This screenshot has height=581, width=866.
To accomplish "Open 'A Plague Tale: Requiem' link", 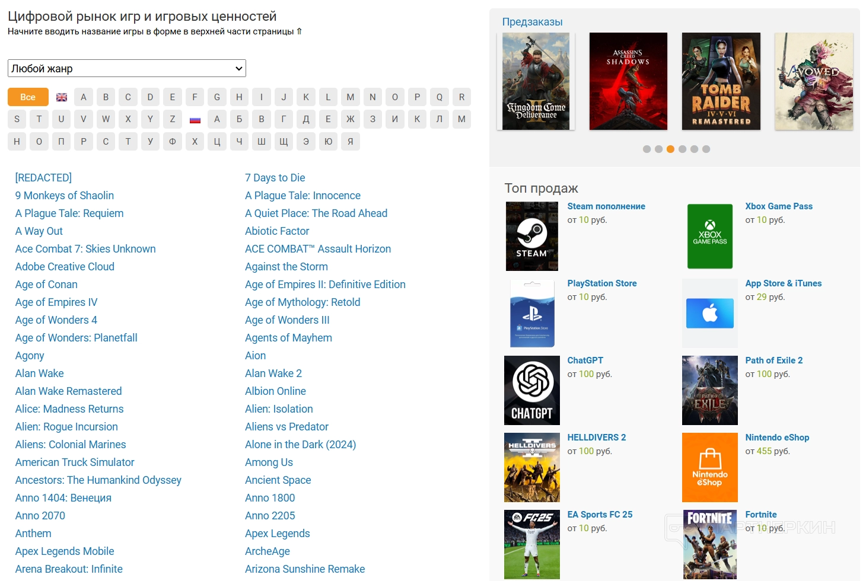I will tap(69, 213).
